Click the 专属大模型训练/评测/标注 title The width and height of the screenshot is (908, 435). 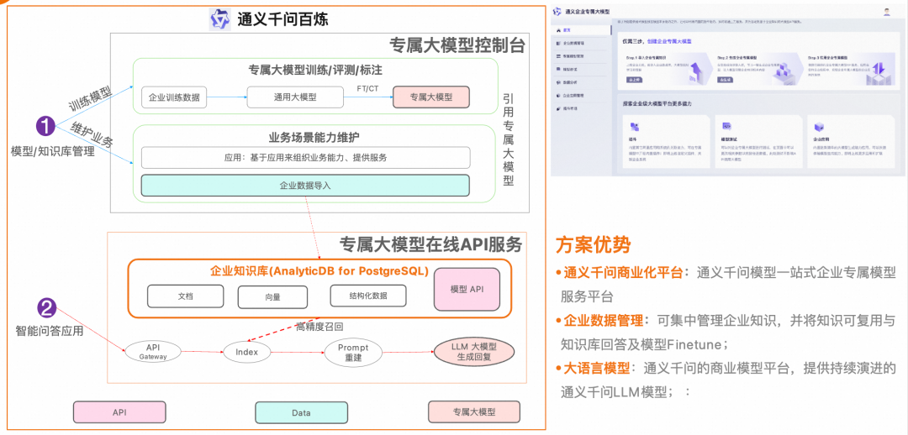point(315,71)
